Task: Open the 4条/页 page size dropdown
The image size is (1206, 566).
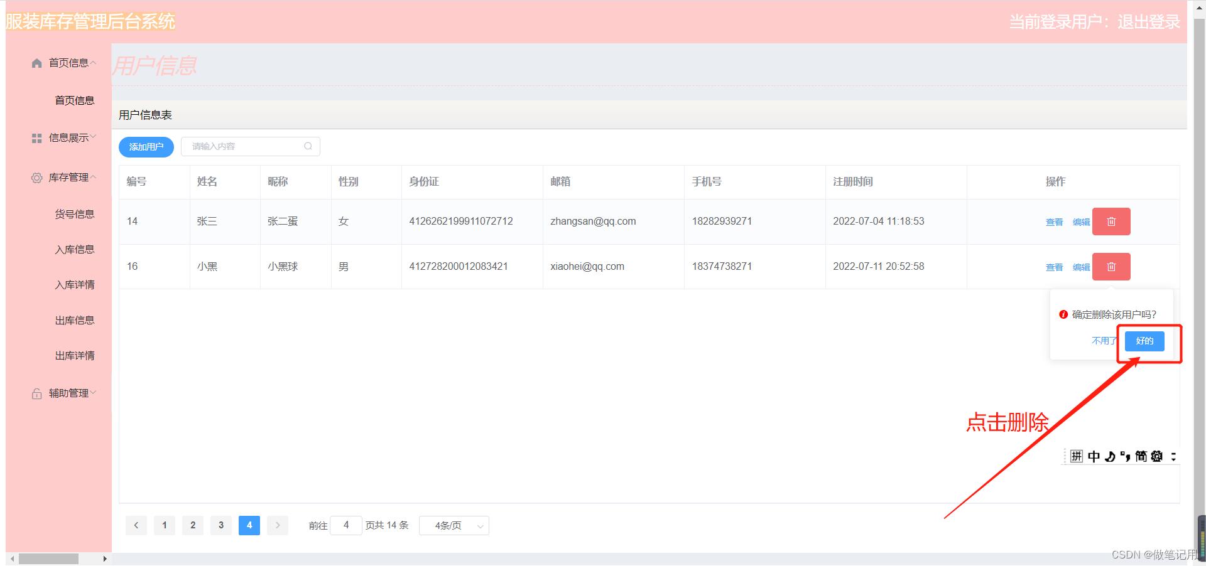Action: [x=454, y=525]
